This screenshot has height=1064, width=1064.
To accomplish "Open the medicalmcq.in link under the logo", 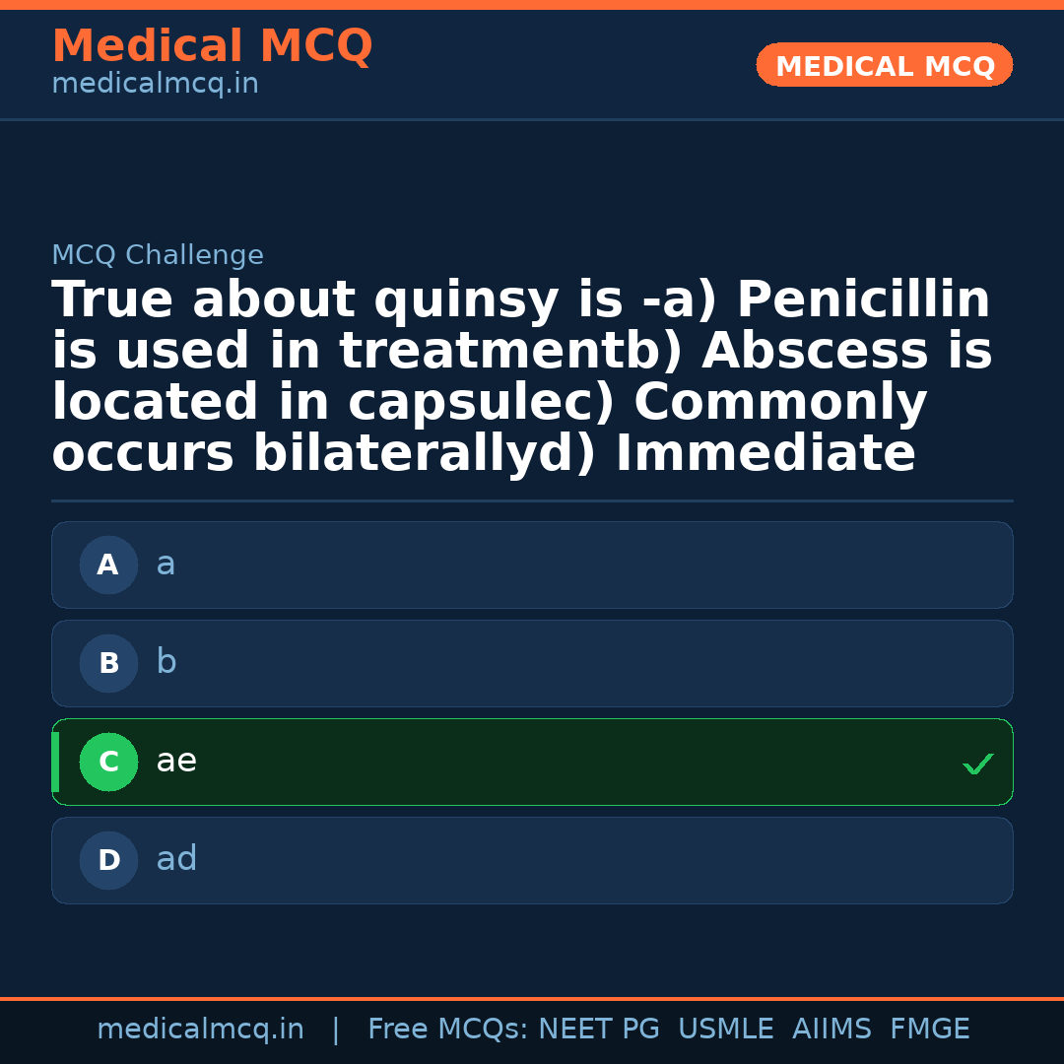I will click(x=155, y=83).
